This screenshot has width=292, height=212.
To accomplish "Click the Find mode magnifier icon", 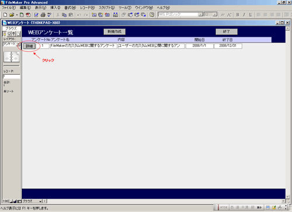I will click(9, 34).
